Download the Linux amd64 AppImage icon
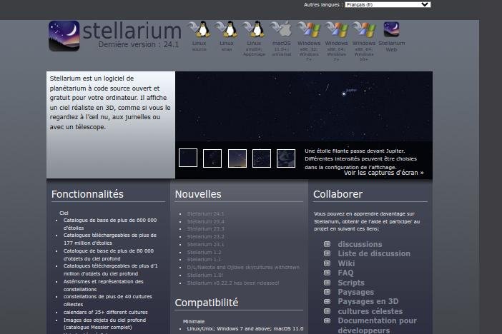The image size is (502, 334). (x=254, y=29)
